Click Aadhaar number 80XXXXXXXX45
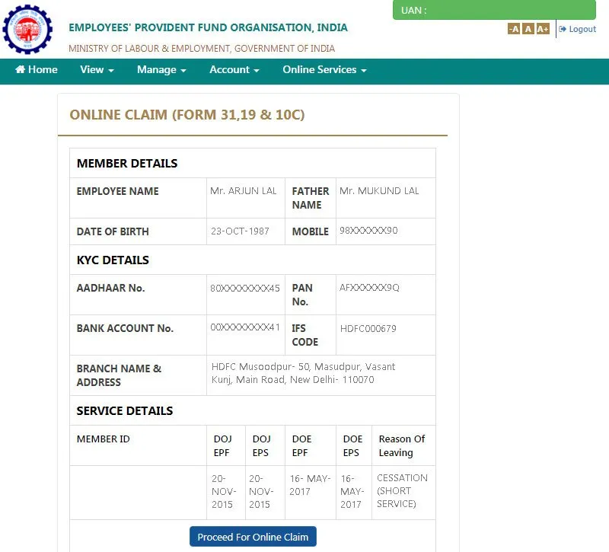 [x=245, y=288]
